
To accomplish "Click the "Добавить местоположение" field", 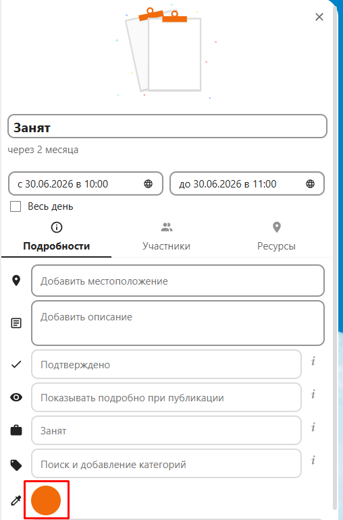I will coord(178,281).
